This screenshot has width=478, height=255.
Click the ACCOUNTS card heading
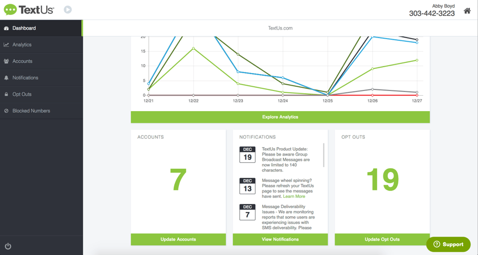(151, 137)
